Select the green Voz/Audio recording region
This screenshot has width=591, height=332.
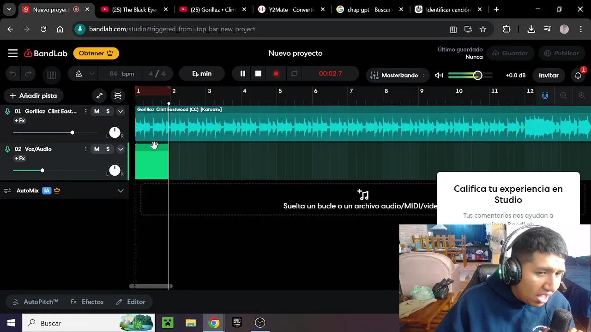(152, 161)
